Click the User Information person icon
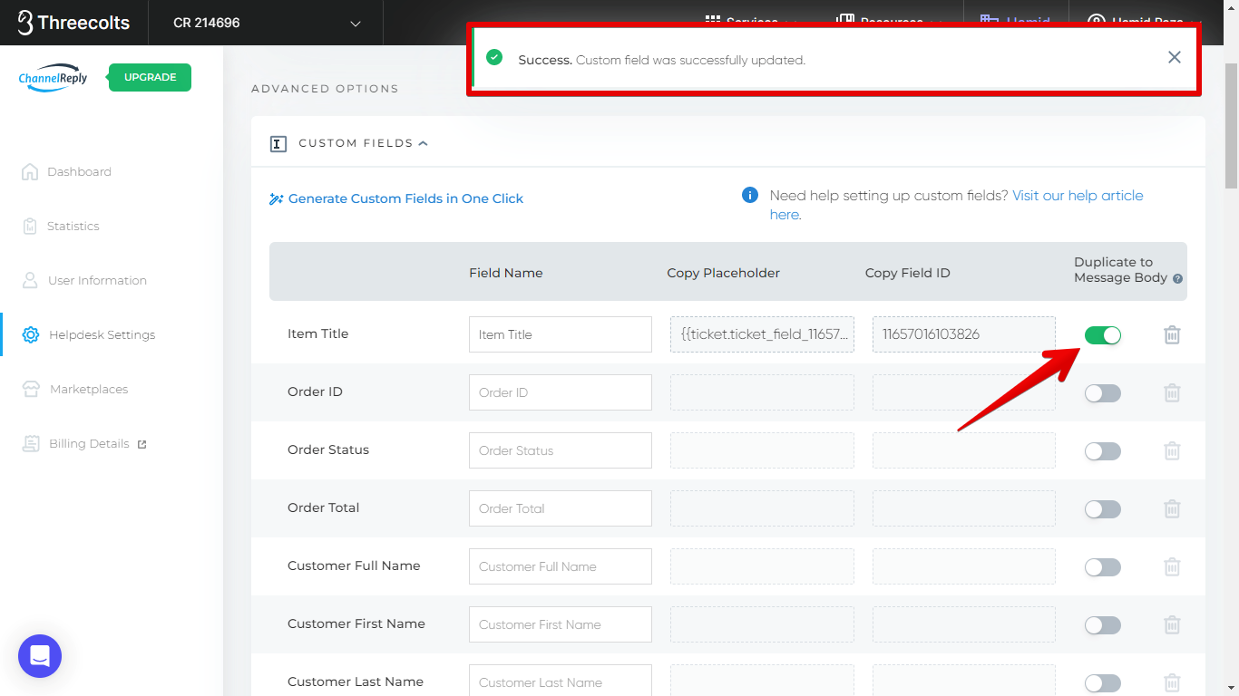 (x=30, y=280)
